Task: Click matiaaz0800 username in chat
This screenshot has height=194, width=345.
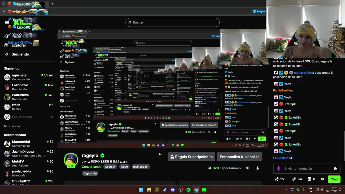Action: point(303,72)
